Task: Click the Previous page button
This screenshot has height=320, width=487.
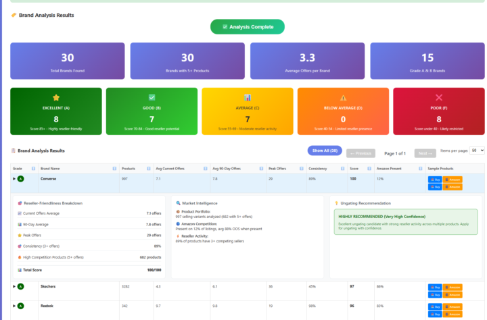Action: click(x=361, y=153)
